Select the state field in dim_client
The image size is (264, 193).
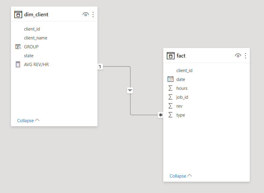(x=29, y=56)
